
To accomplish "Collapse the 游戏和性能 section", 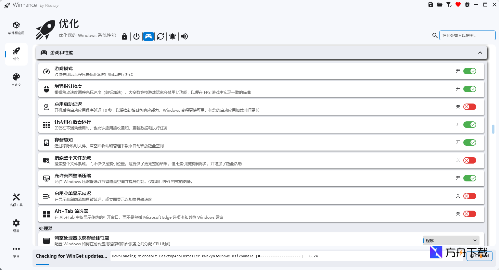I will [x=480, y=53].
